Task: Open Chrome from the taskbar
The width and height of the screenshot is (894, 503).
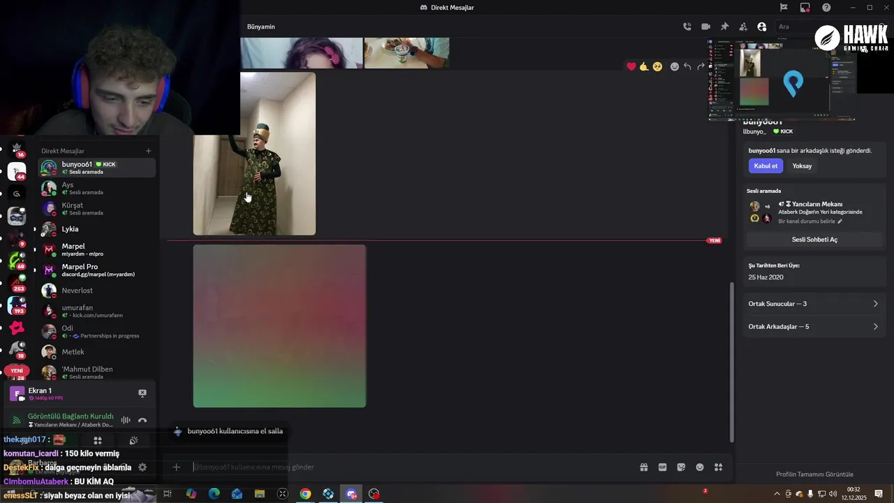Action: [305, 494]
